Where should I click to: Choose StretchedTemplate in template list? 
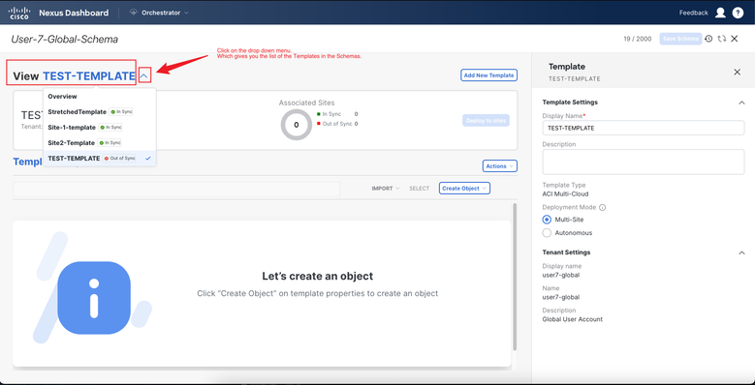point(100,111)
